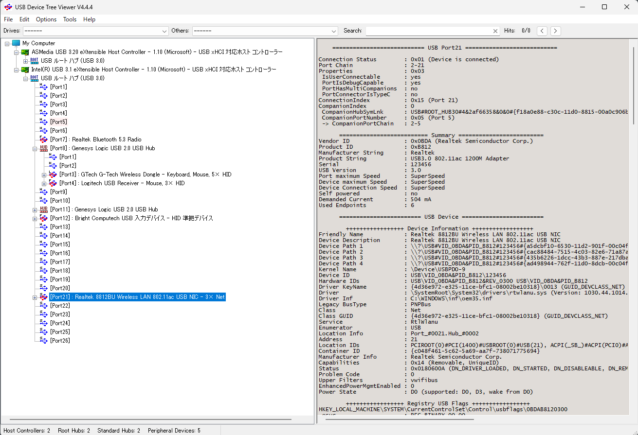638x435 pixels.
Task: Click the Port16 USB port icon
Action: [x=44, y=253]
